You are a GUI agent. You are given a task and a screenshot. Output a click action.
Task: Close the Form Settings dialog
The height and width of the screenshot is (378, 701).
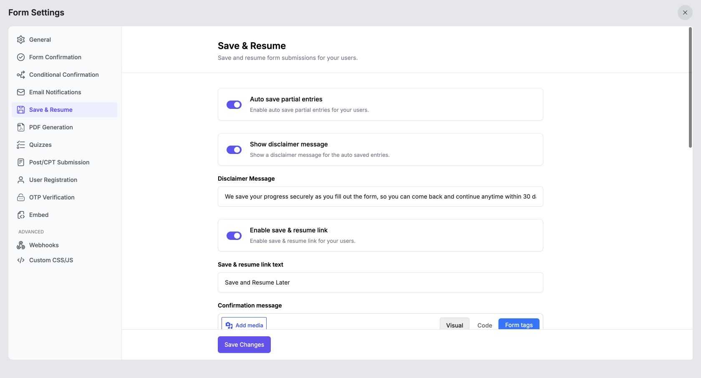(x=685, y=13)
